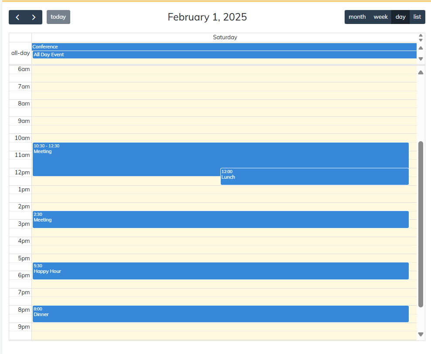Image resolution: width=431 pixels, height=354 pixels.
Task: Select the 8:00 Dinner event
Action: 218,313
